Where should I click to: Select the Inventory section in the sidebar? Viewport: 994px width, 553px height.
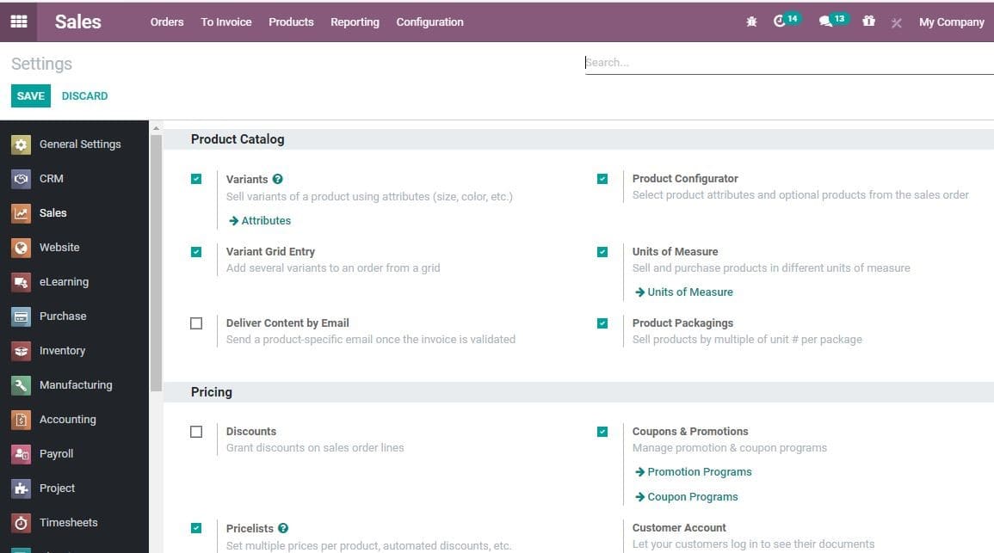coord(62,350)
